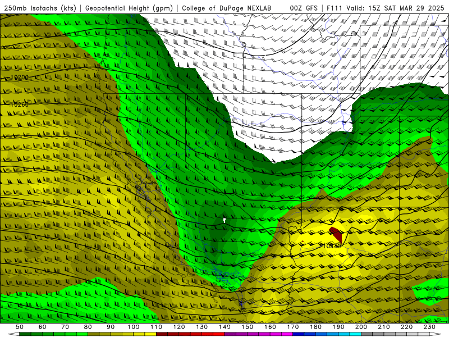The width and height of the screenshot is (449, 337).
Task: Click the color scale label 210
Action: (384, 327)
